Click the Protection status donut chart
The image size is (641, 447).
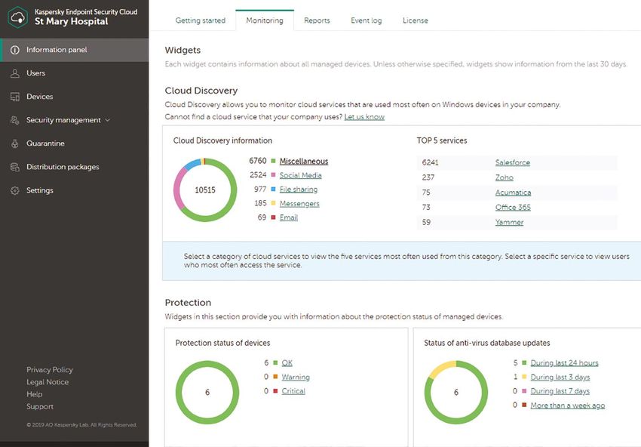coord(207,392)
